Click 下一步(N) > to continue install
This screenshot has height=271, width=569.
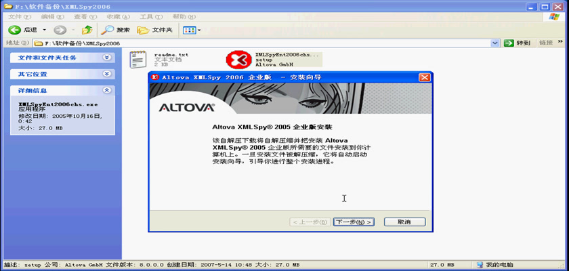(x=354, y=222)
